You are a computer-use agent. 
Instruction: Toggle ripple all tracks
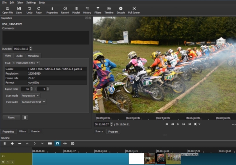click(x=73, y=144)
